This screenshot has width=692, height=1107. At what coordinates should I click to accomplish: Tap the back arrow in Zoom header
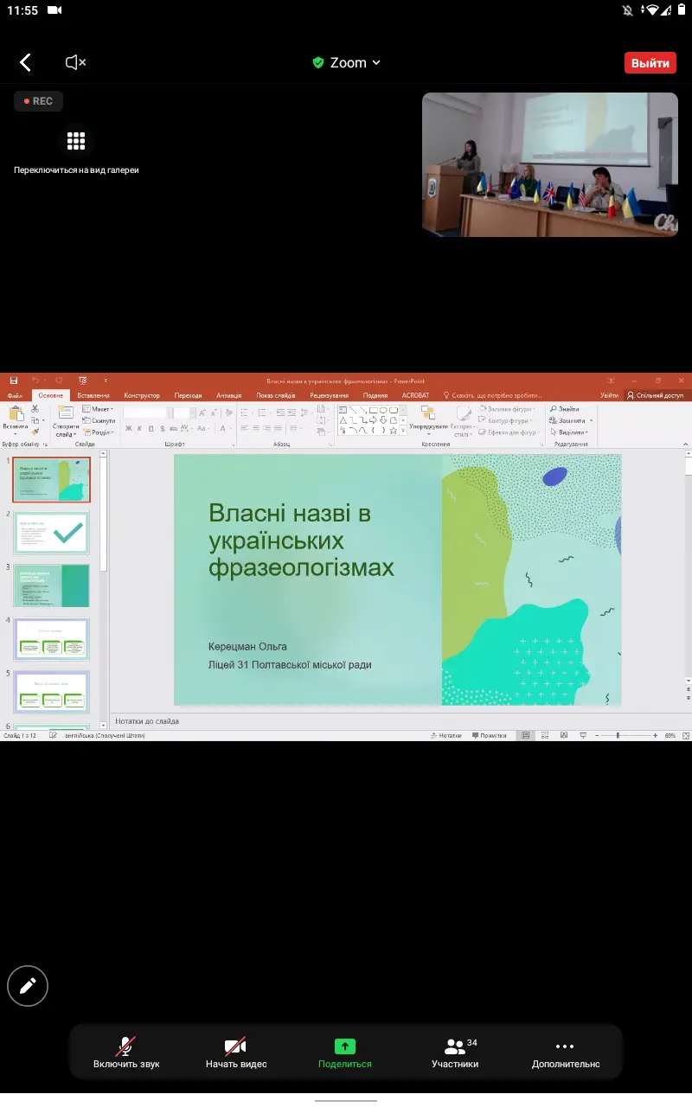26,62
